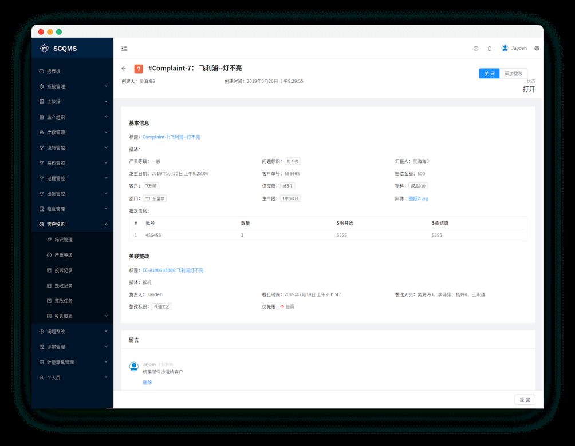Expand the 计量器具管理 menu chevron

pos(106,362)
